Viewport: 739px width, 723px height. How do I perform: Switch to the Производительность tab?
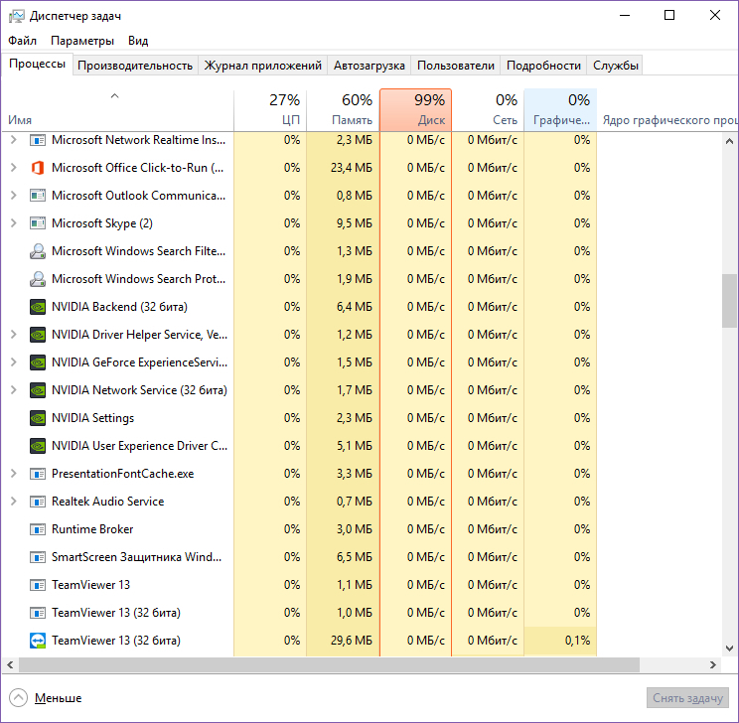[135, 66]
